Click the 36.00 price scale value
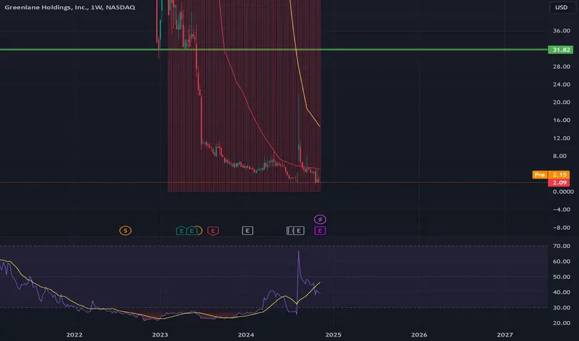Screen dimensions: 579x341 coord(562,30)
